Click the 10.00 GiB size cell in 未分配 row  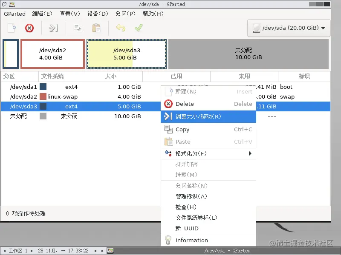point(127,116)
